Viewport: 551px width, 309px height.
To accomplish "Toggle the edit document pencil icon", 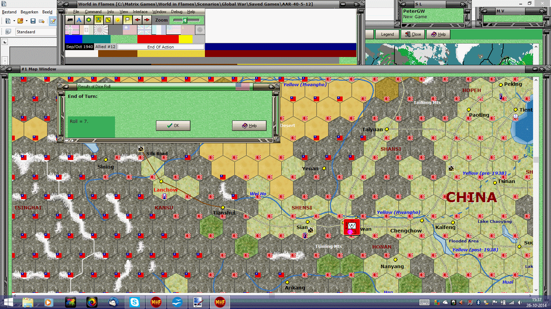I will [x=53, y=21].
